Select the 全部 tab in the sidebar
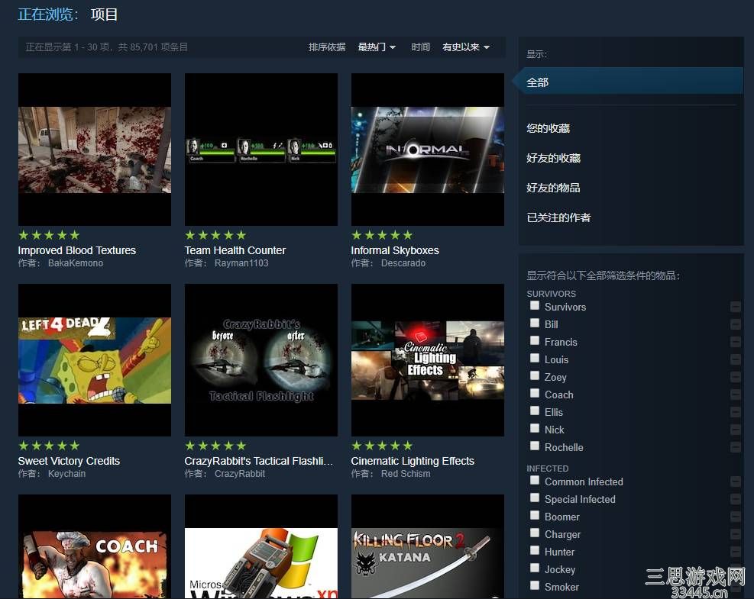Viewport: 754px width, 599px height. pos(627,82)
